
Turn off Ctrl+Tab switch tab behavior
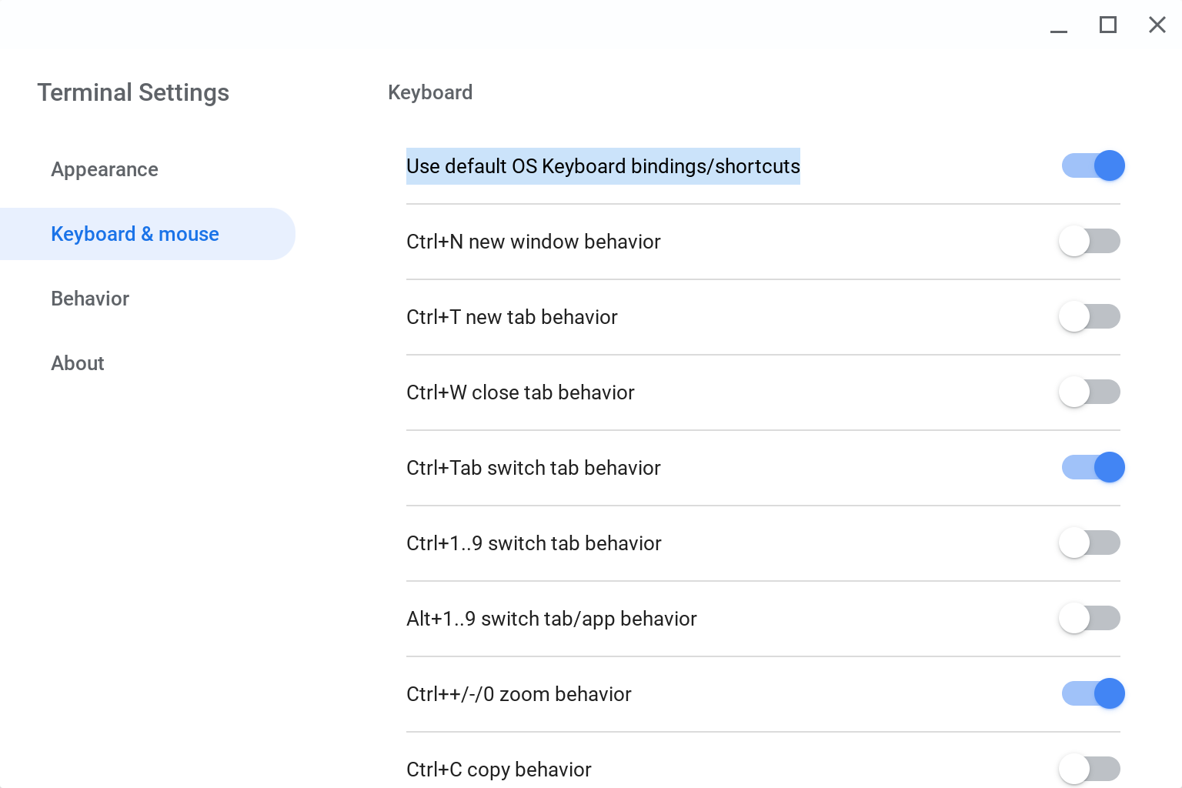point(1092,467)
